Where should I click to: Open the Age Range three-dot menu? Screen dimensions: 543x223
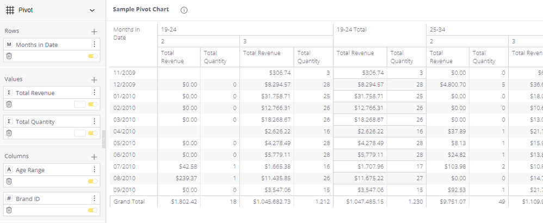pyautogui.click(x=94, y=170)
